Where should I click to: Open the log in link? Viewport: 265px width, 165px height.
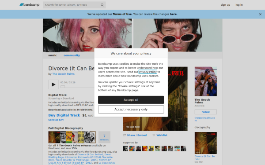coord(239,5)
